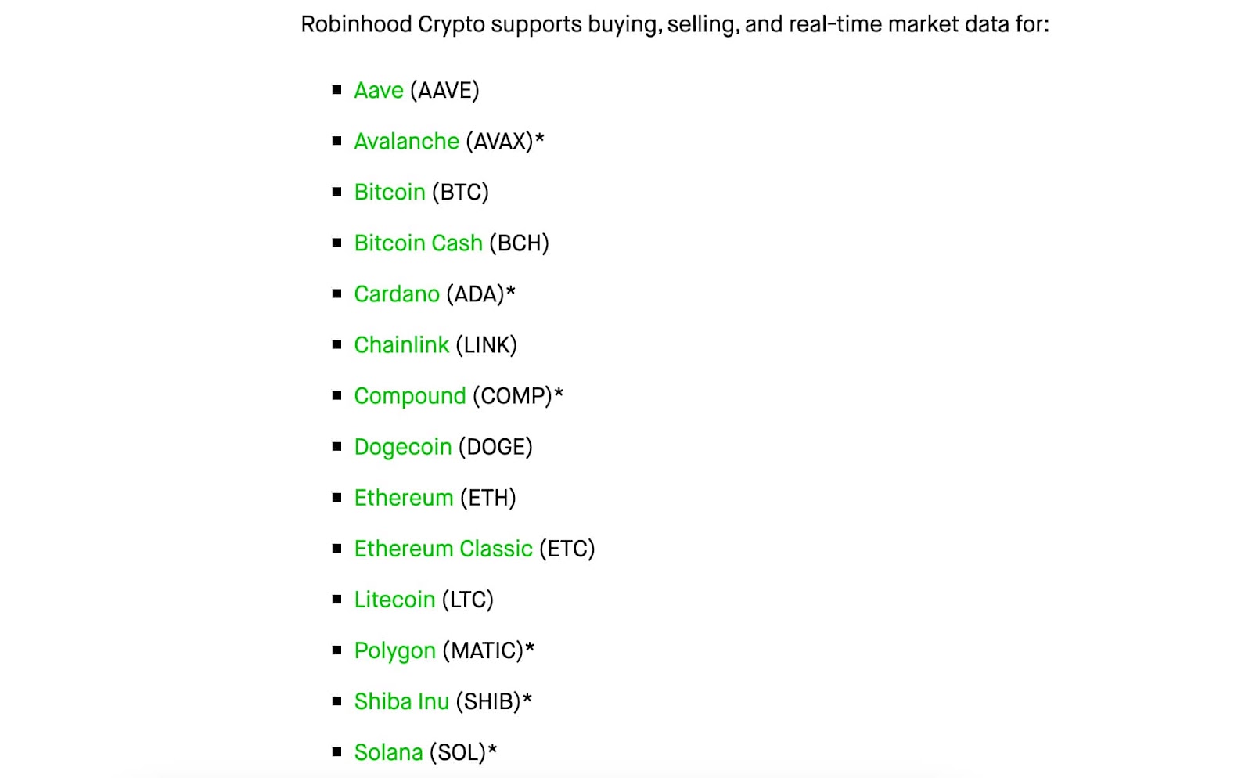
Task: Click the Avalanche link
Action: [x=407, y=142]
